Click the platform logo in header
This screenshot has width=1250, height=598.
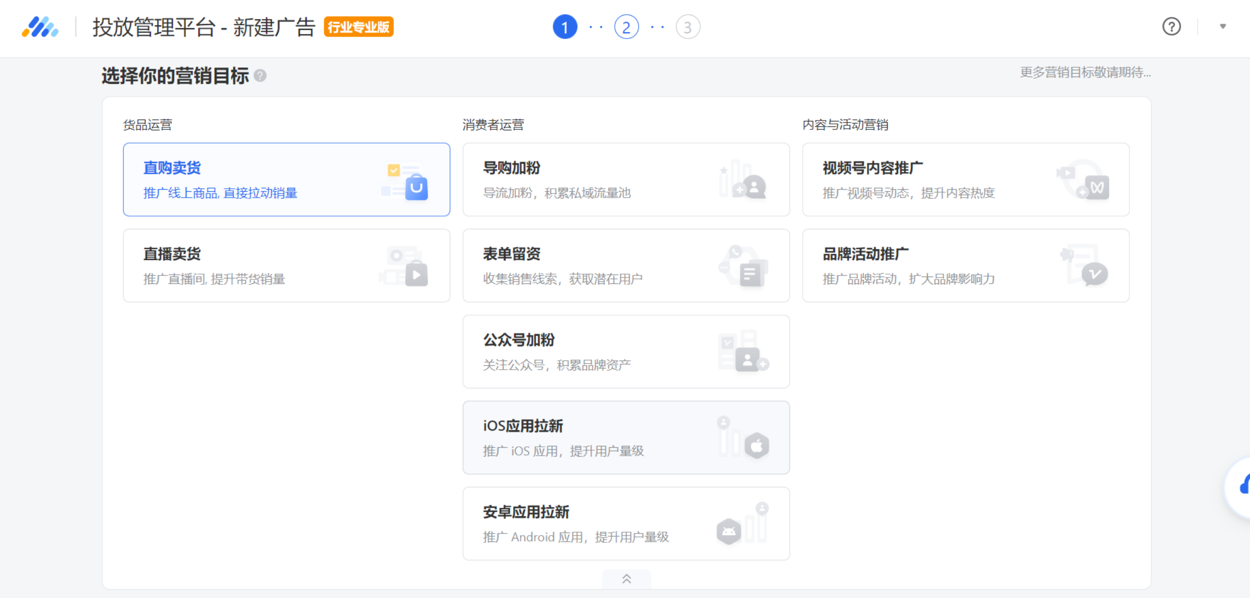click(40, 27)
